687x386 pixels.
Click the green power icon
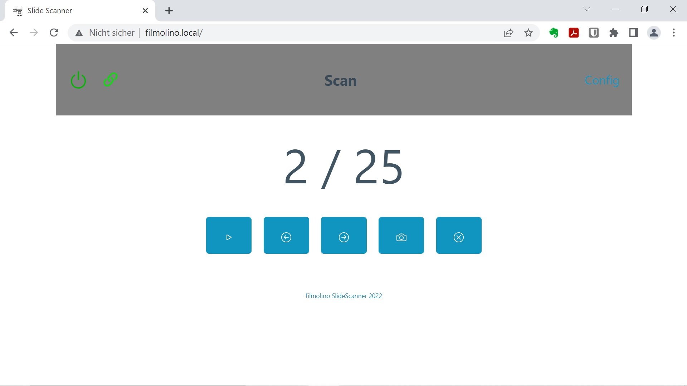point(78,80)
